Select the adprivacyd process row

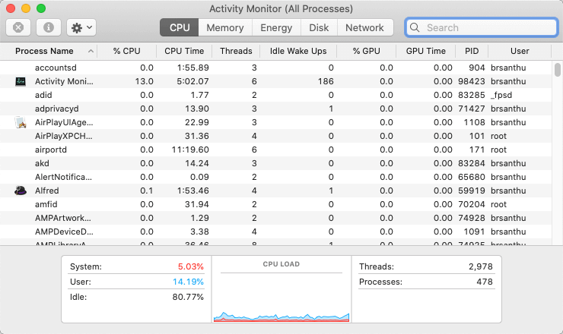pyautogui.click(x=275, y=109)
